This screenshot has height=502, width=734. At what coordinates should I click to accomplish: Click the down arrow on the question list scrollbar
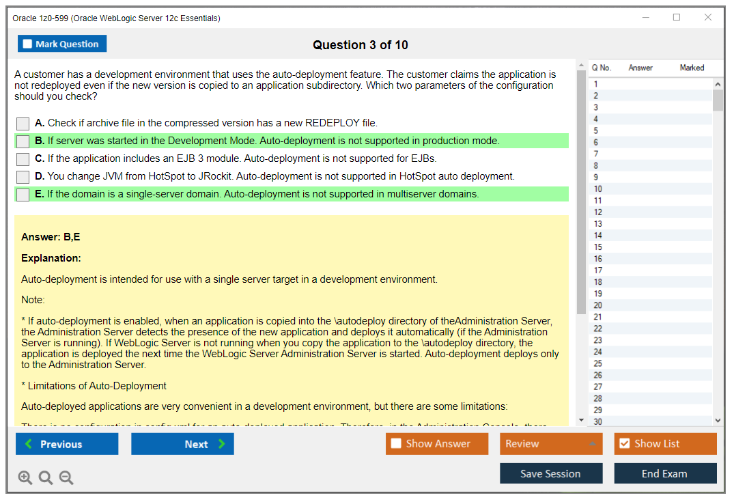718,419
